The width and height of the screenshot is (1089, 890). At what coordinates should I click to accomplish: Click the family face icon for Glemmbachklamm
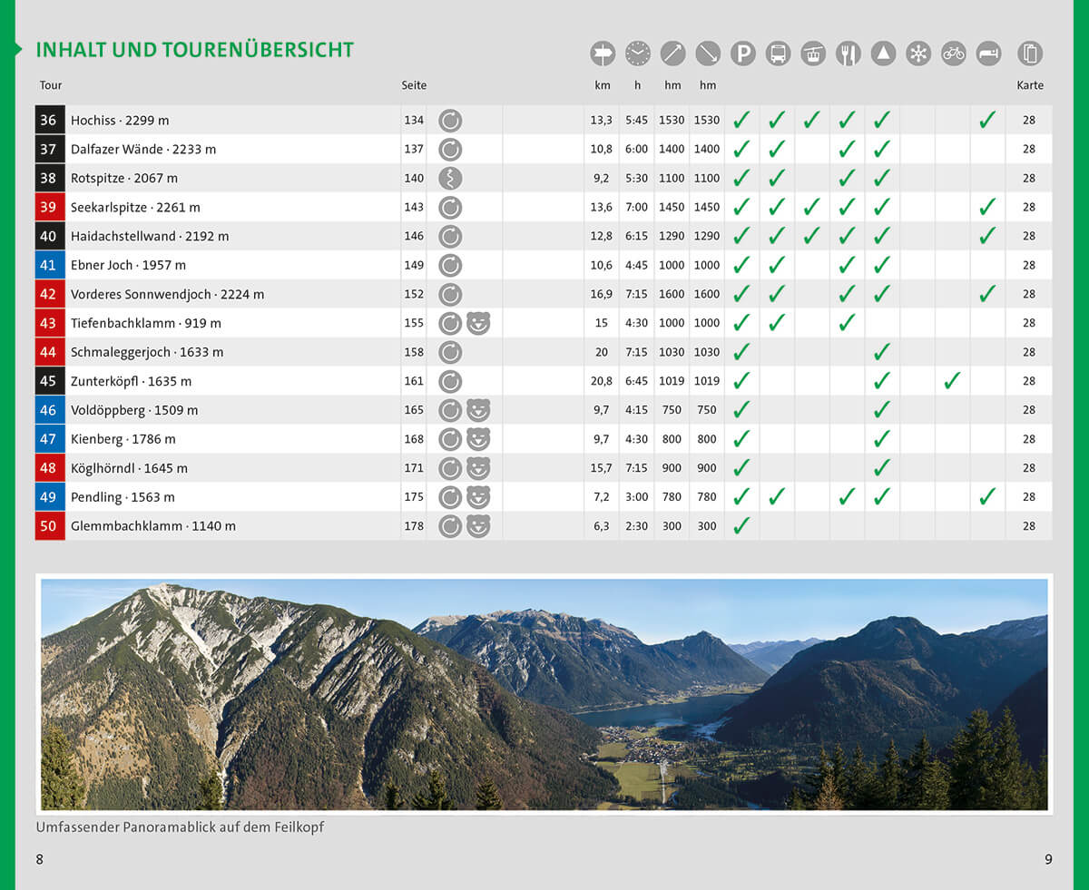coord(478,526)
